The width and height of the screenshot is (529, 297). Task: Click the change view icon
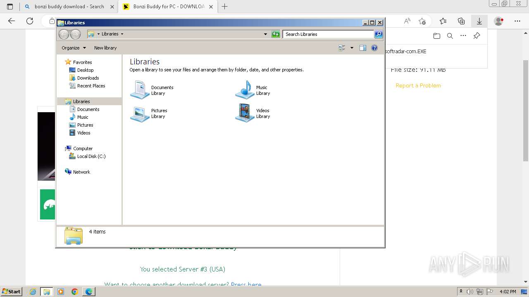coord(342,48)
